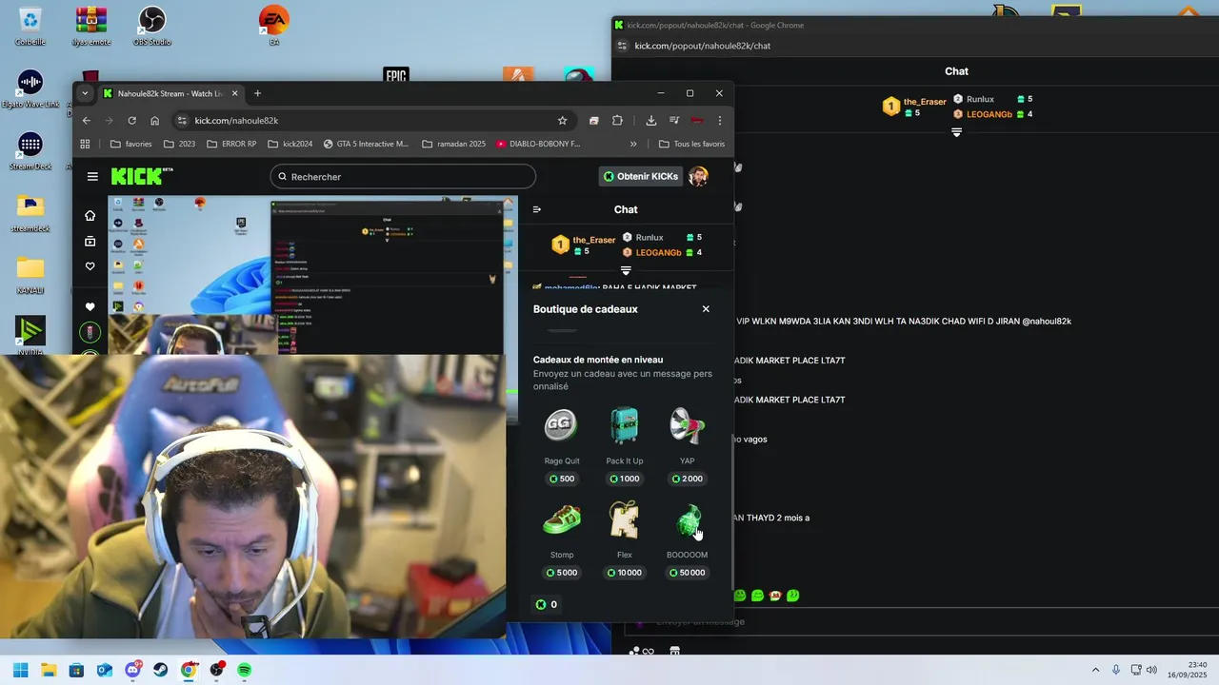
Task: Open Steam from the taskbar
Action: click(161, 670)
